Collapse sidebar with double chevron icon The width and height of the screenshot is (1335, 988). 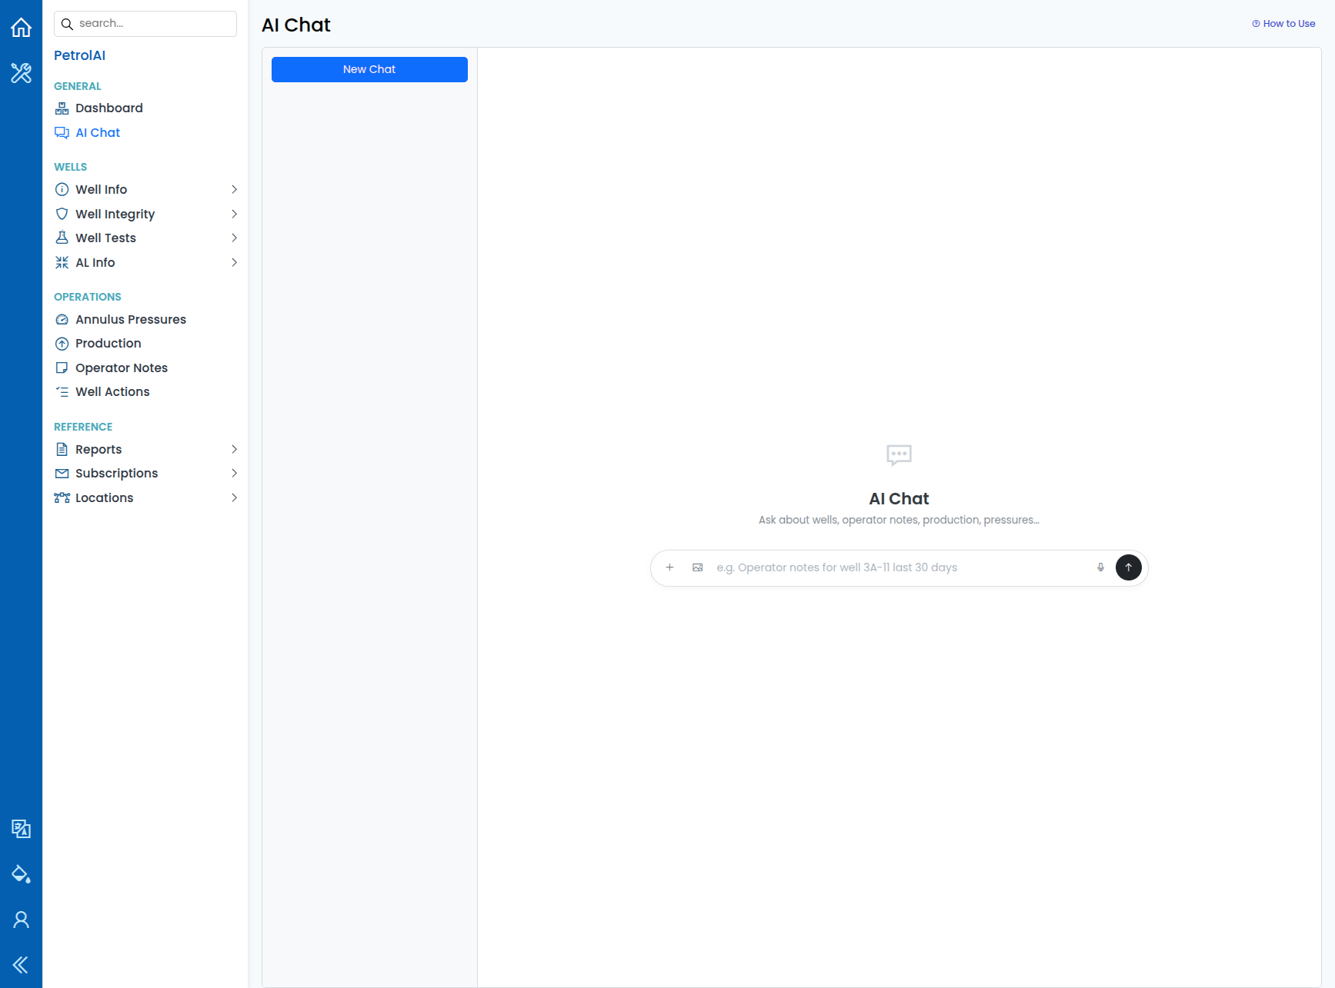point(21,965)
